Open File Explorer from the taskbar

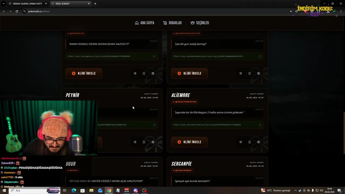click(x=91, y=190)
